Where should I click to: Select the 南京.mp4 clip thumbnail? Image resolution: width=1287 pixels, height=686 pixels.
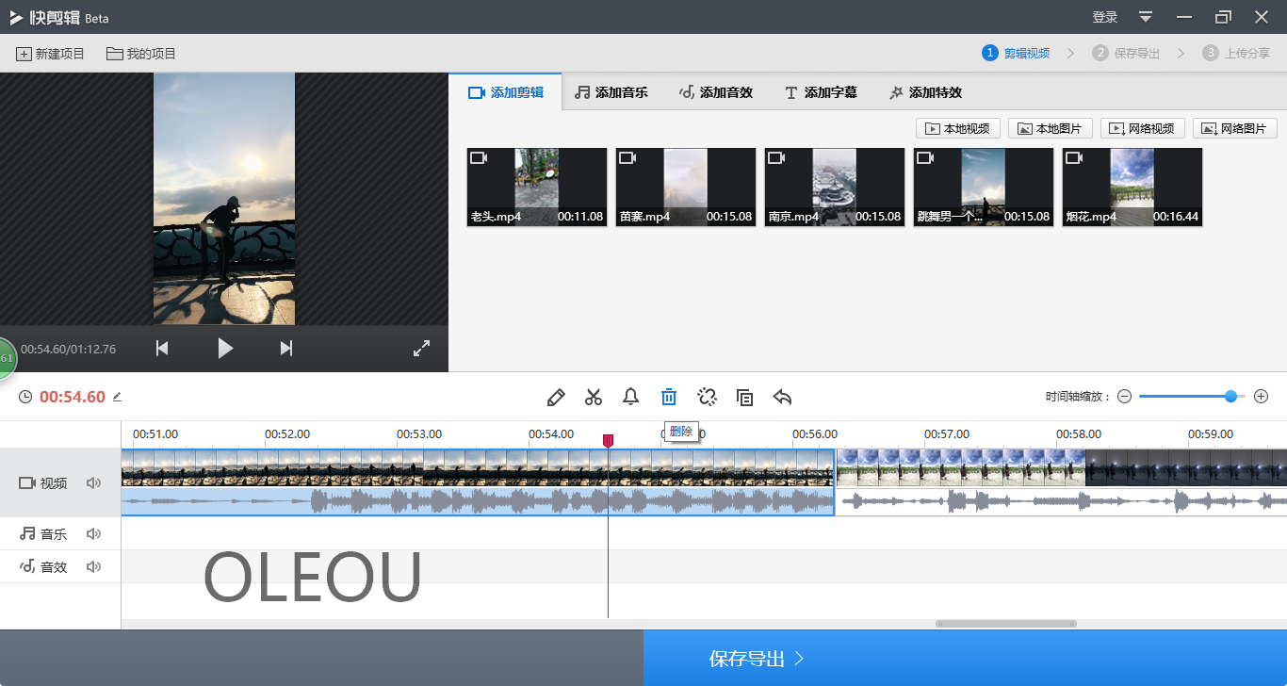(x=835, y=187)
